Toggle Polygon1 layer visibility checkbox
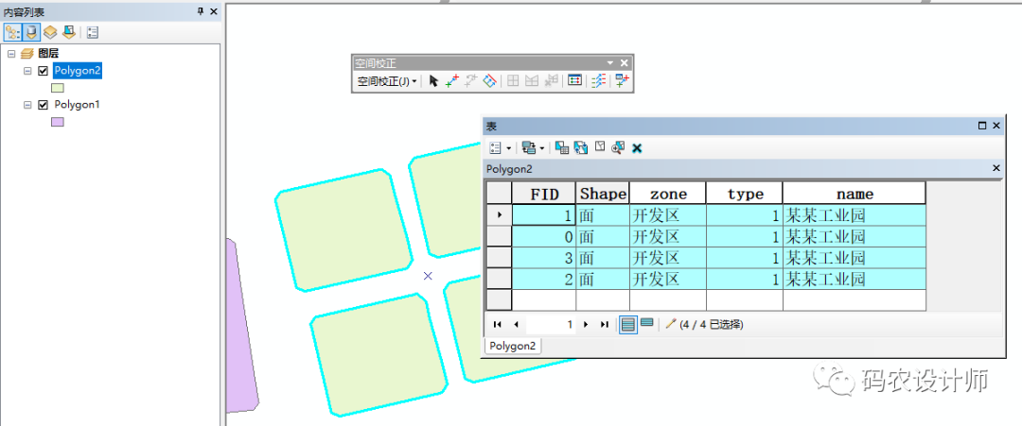 tap(43, 105)
